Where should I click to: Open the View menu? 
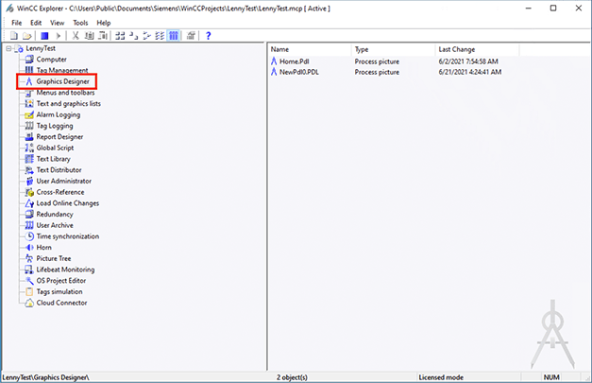click(57, 23)
